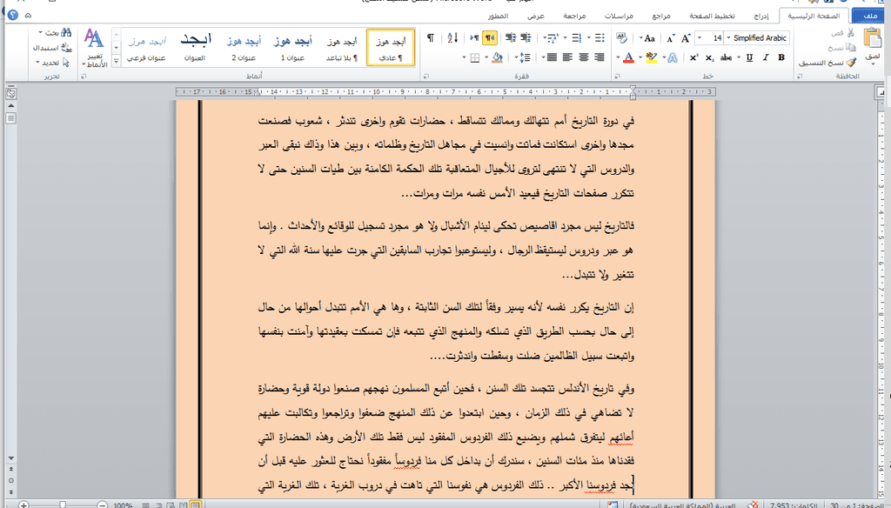Select the عادي (Normal) style
The width and height of the screenshot is (891, 508).
tap(391, 48)
